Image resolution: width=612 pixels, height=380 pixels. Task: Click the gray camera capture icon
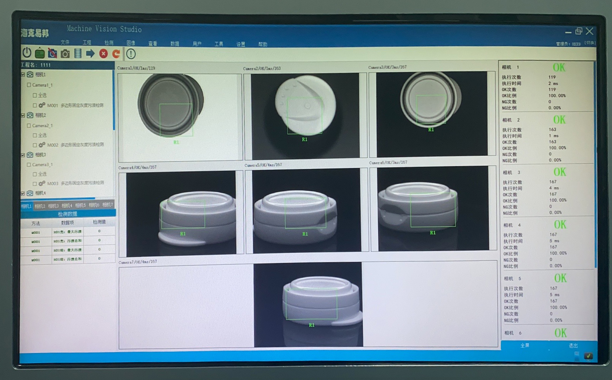[x=65, y=54]
